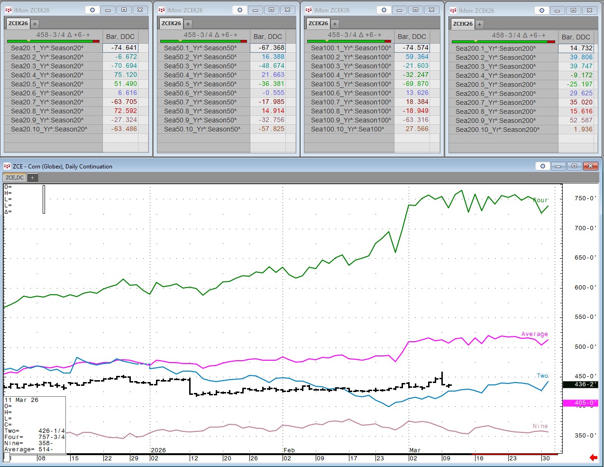Click the 458-3/4 quote header in the Sea200 window
Viewport: 604px width, 467px height.
pyautogui.click(x=519, y=35)
